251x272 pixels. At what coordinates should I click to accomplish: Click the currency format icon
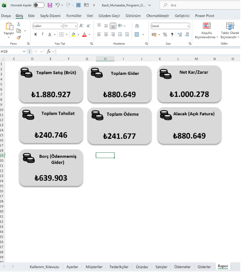154,34
